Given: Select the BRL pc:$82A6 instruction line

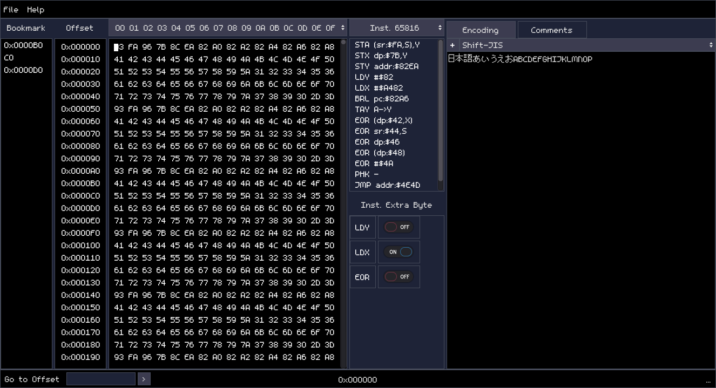Looking at the screenshot, I should click(381, 99).
